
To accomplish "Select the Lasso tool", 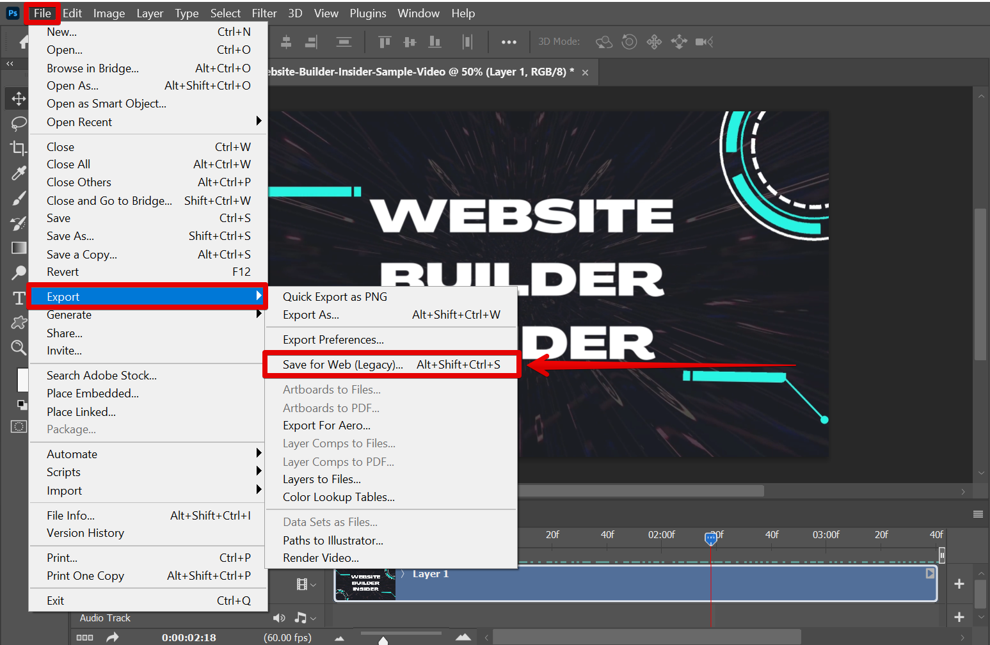I will click(19, 123).
